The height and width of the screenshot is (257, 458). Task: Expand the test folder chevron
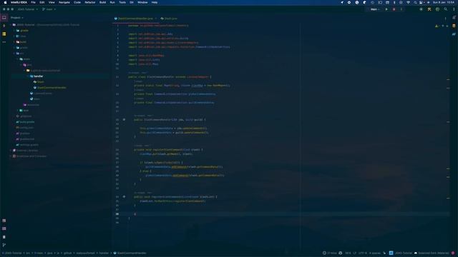coord(18,111)
